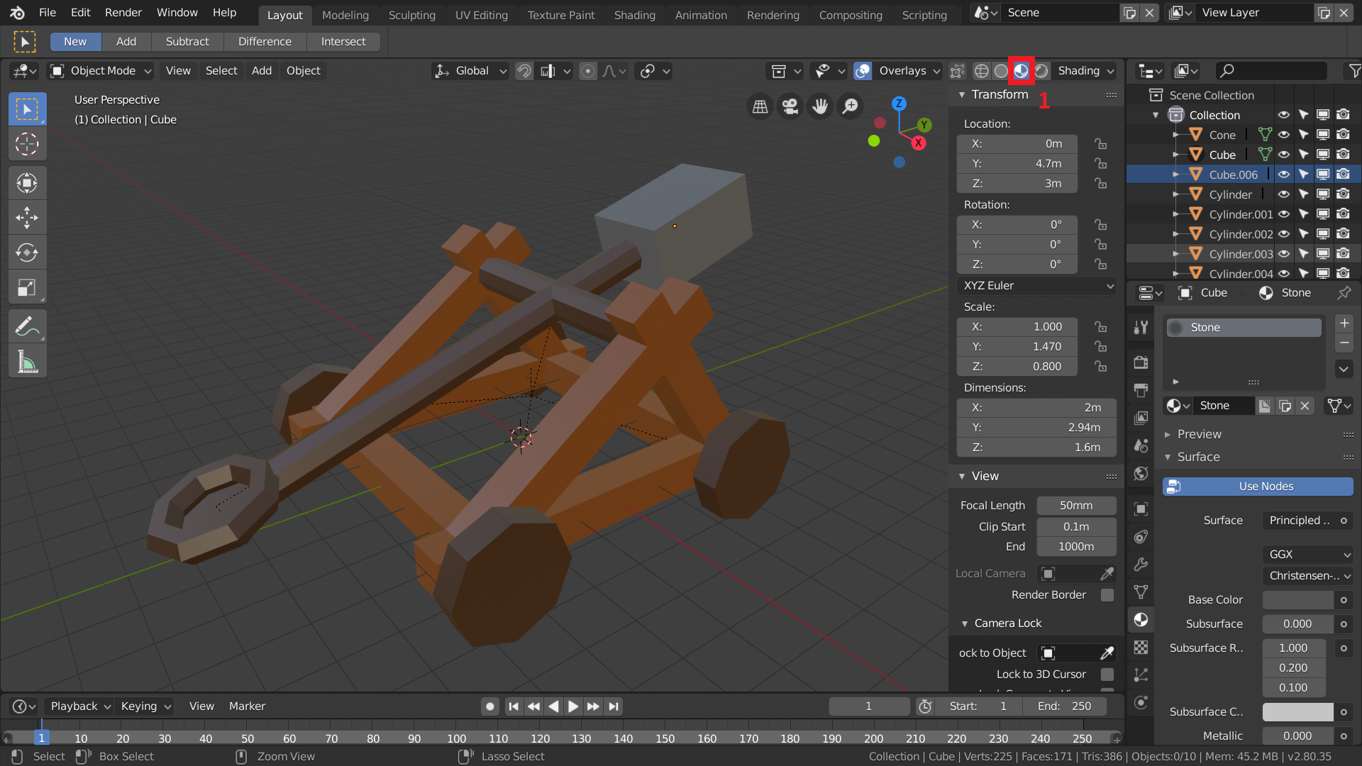Toggle Cube.006 viewport visibility
This screenshot has width=1362, height=766.
click(1284, 174)
